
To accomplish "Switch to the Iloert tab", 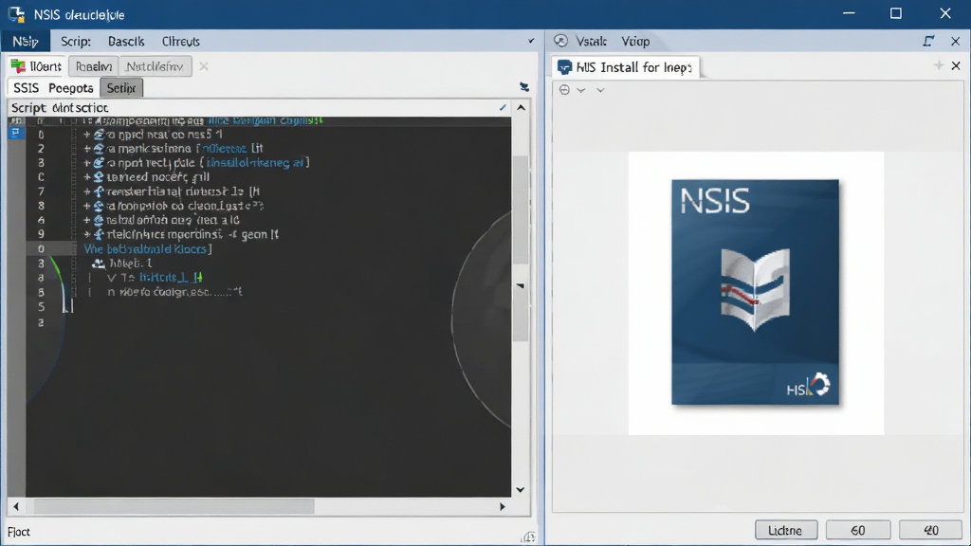I will [x=37, y=66].
